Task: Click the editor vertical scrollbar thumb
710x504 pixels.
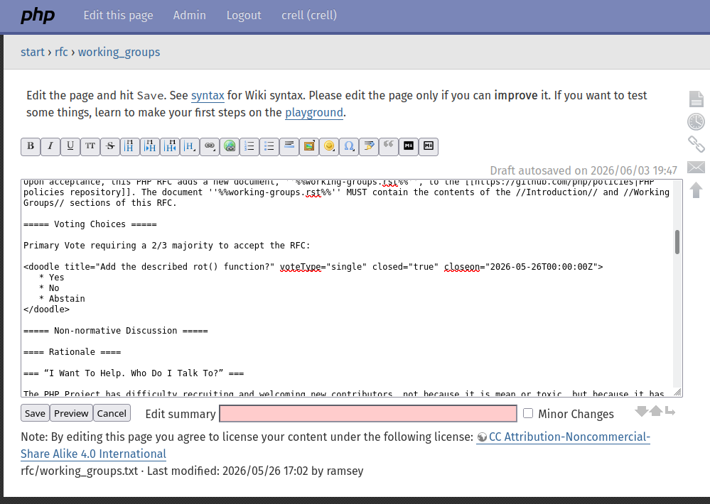Action: point(677,242)
